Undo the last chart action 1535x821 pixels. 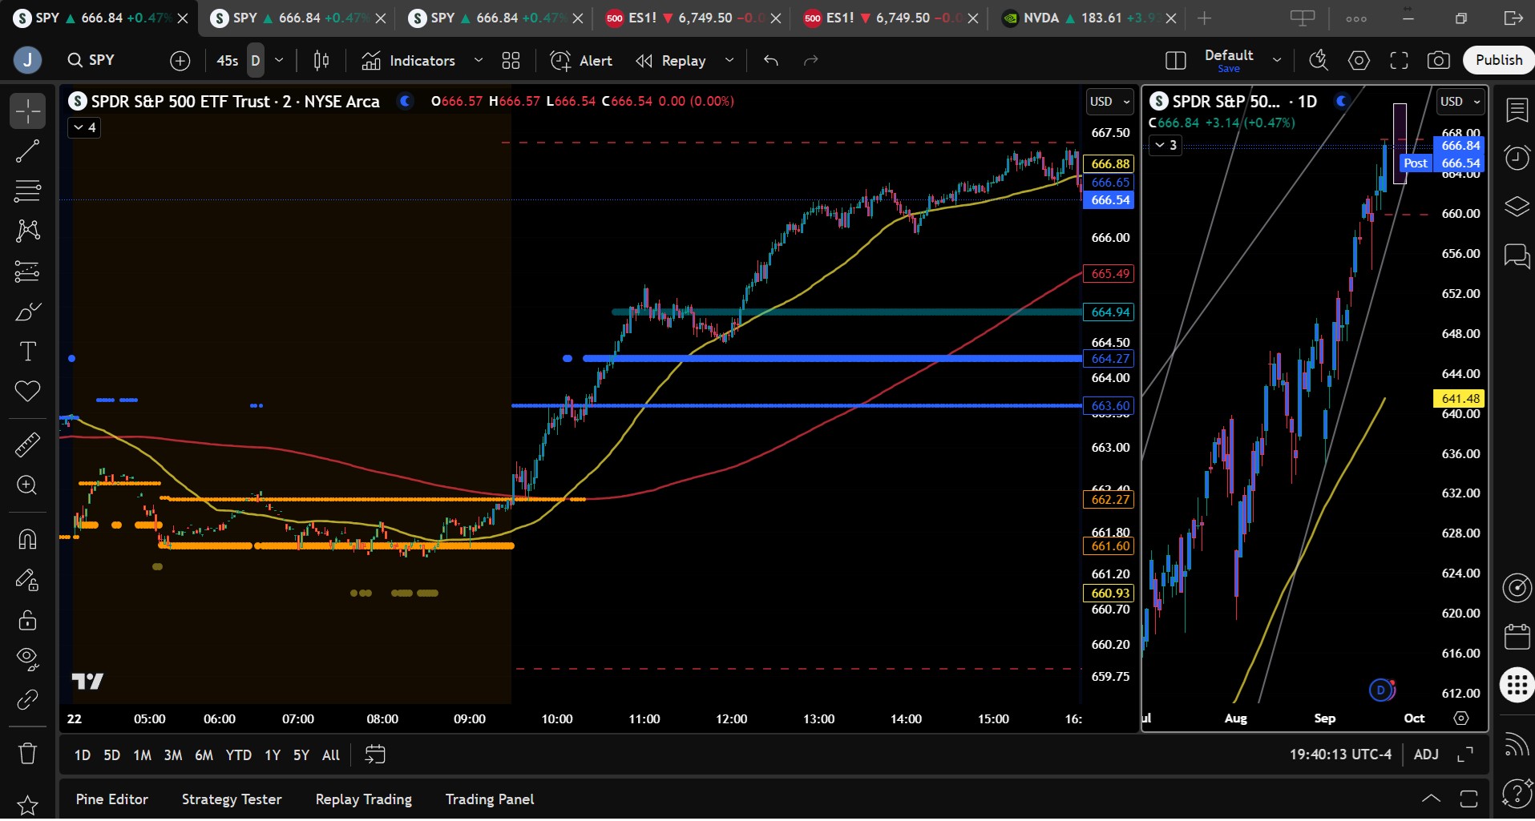pos(771,60)
